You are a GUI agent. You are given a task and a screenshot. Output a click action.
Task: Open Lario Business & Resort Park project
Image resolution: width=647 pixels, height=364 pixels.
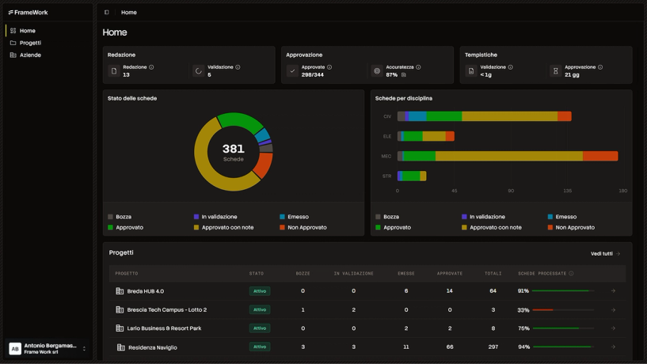click(164, 328)
